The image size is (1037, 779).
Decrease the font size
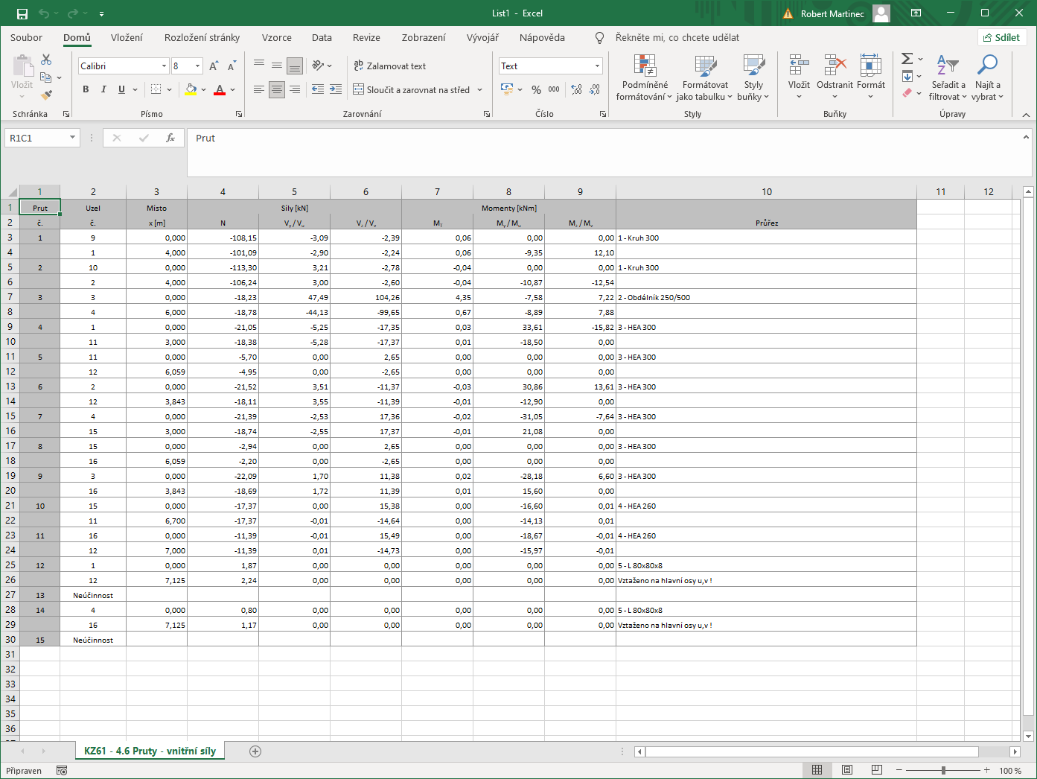click(232, 66)
